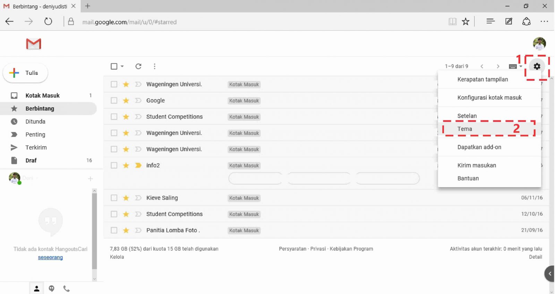Expand the side panel arrow
The width and height of the screenshot is (555, 294).
pyautogui.click(x=549, y=274)
